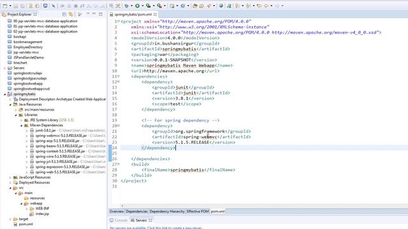The image size is (408, 229).
Task: Minimize the Project Explorer panel
Action: click(94, 13)
